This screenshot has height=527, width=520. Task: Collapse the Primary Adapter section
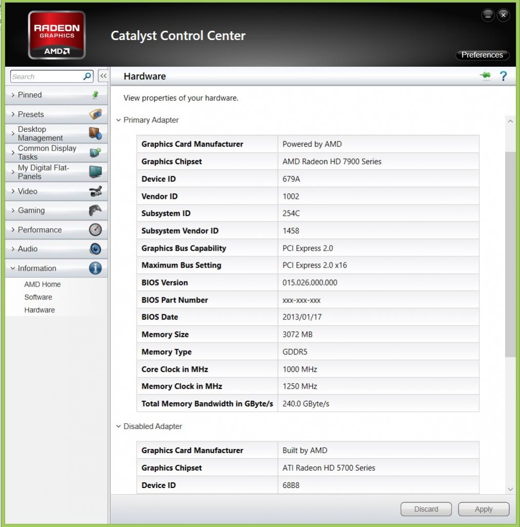pyautogui.click(x=118, y=120)
